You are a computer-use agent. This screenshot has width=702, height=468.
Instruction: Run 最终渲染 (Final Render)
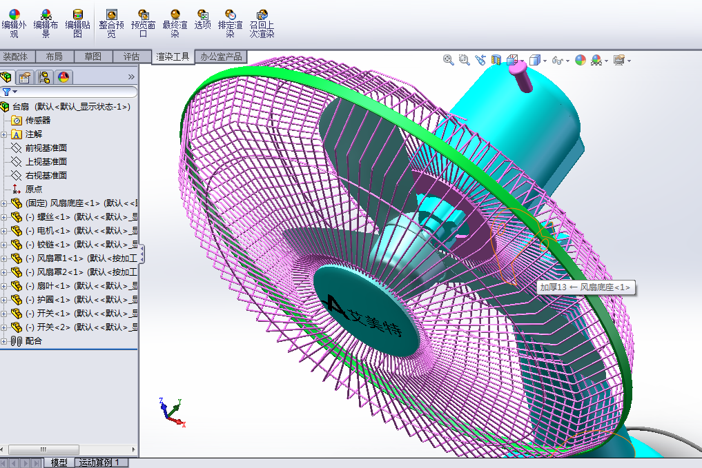[175, 23]
